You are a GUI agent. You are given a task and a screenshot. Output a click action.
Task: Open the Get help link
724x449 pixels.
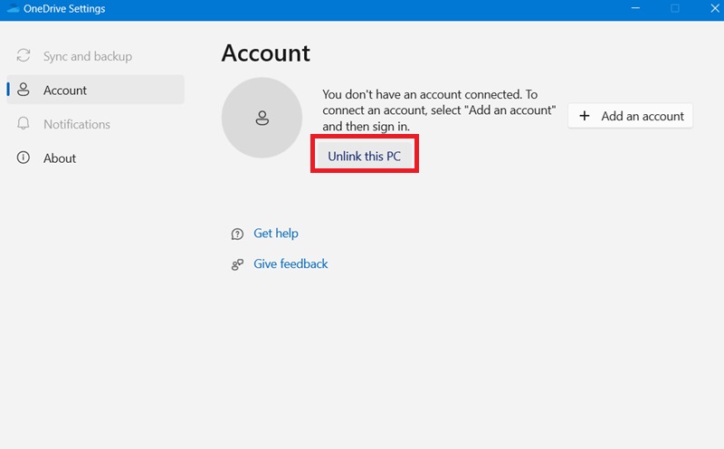point(276,234)
